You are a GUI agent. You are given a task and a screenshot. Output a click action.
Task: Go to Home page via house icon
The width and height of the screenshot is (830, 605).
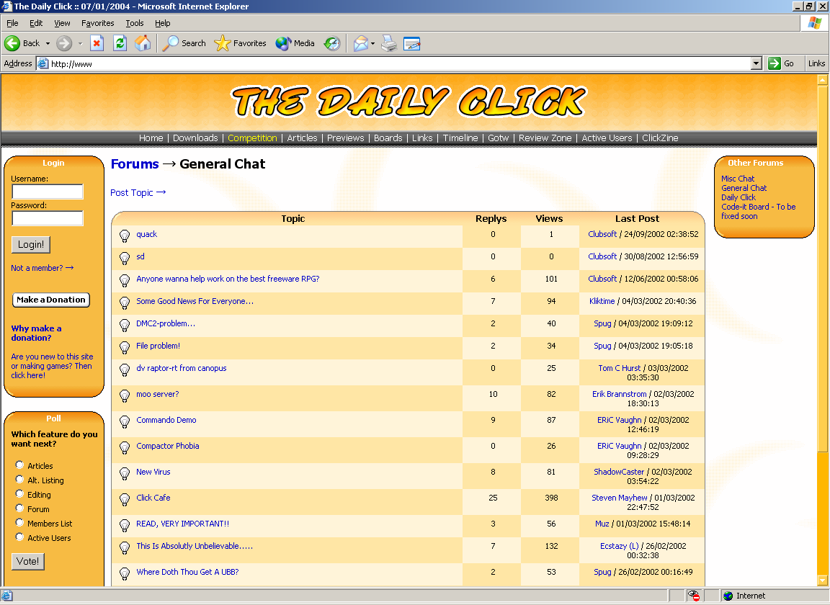[x=143, y=43]
